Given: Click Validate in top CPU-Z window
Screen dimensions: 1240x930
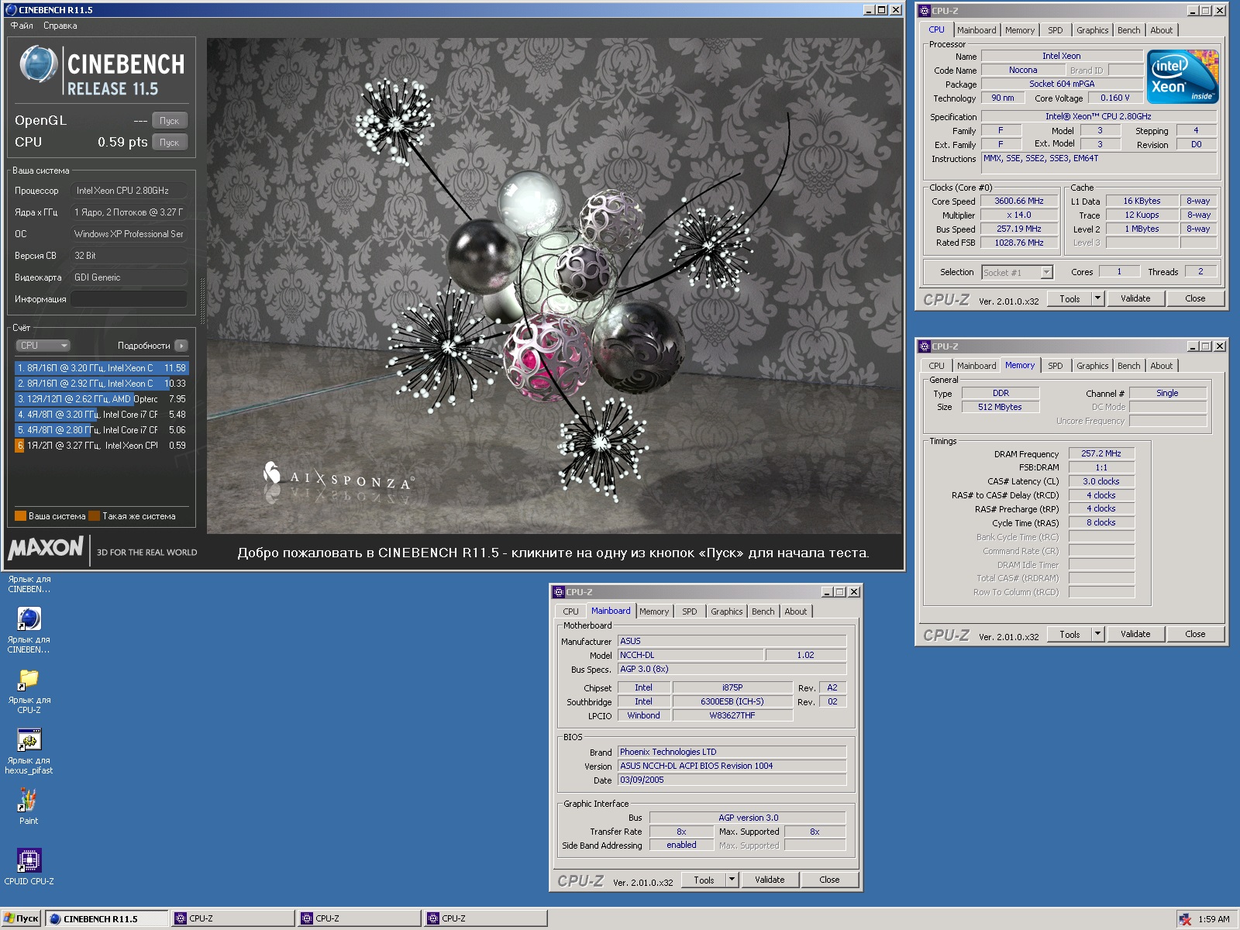Looking at the screenshot, I should 1135,298.
